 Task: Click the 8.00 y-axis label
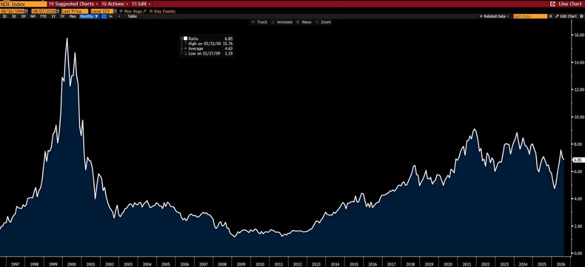pos(578,144)
